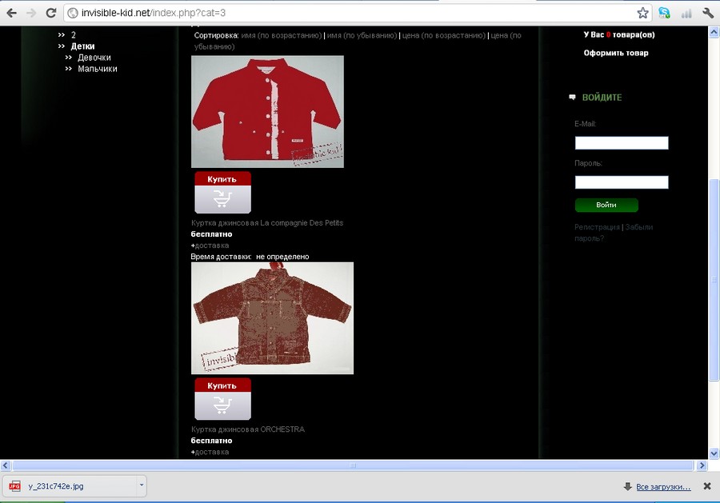
Task: Click the green Войти login button
Action: [x=606, y=206]
